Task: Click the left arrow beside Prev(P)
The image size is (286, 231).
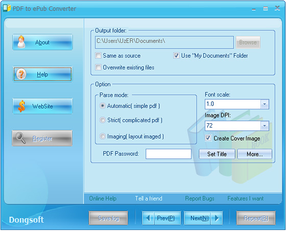Action: pyautogui.click(x=148, y=218)
